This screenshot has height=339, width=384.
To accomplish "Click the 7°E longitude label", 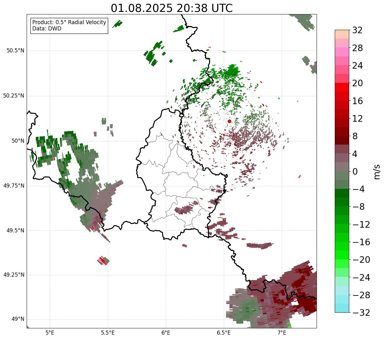I will (x=282, y=333).
